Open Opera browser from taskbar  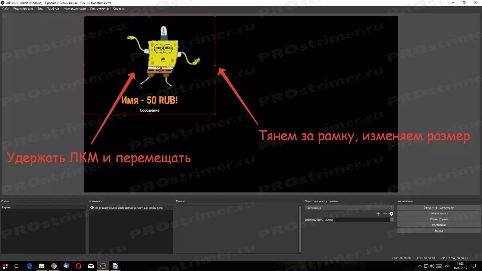pyautogui.click(x=79, y=266)
